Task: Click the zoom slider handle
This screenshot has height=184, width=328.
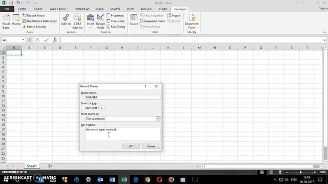Action: [x=301, y=172]
